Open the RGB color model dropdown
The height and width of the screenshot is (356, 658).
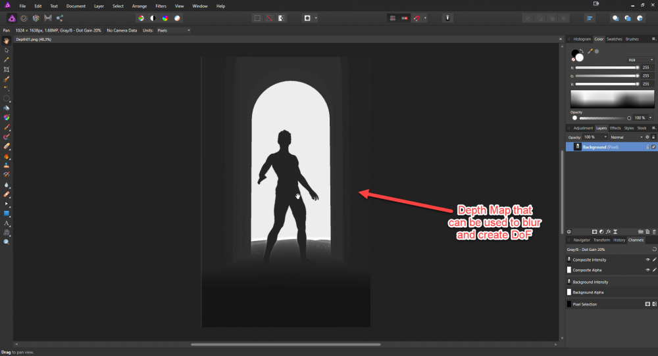tap(640, 60)
